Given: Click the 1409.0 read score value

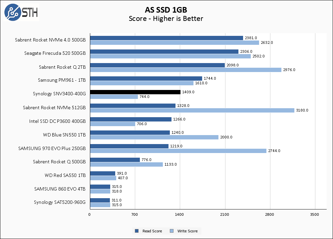Looking at the screenshot, I should [x=188, y=92].
